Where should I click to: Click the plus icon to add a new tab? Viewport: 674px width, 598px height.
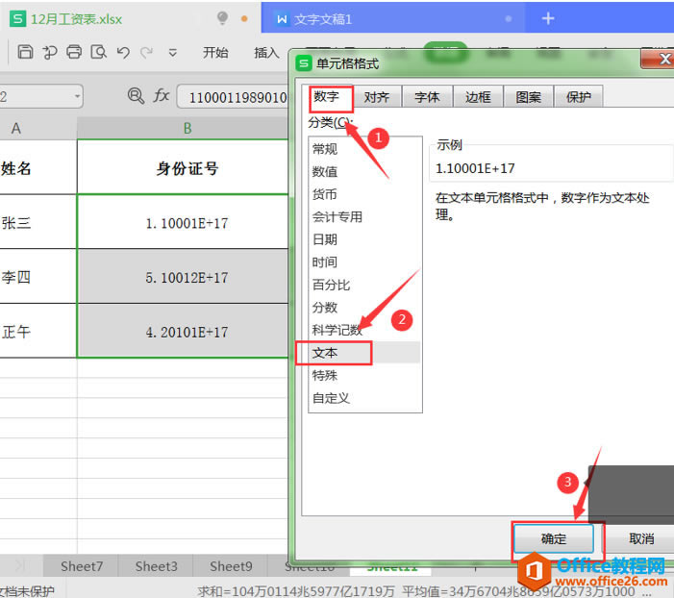point(548,18)
